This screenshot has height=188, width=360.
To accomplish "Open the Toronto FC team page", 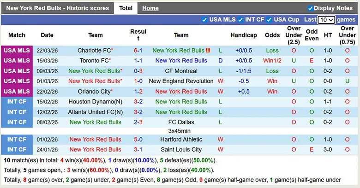I will tap(94, 61).
